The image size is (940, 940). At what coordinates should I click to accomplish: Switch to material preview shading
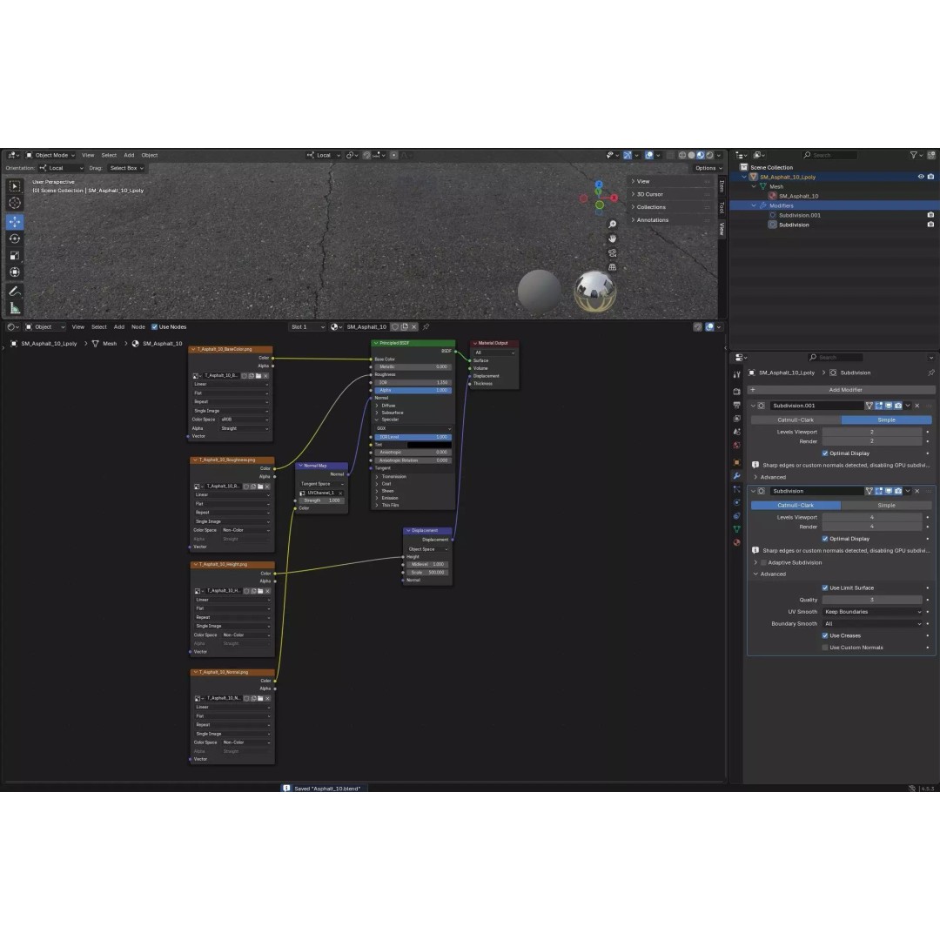pos(700,155)
